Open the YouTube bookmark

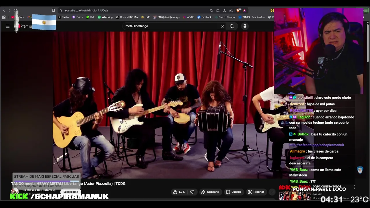18,17
